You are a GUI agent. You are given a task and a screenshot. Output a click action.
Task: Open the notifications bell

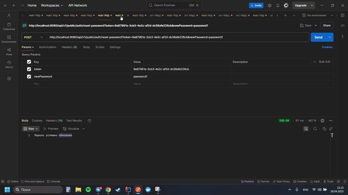(278, 5)
